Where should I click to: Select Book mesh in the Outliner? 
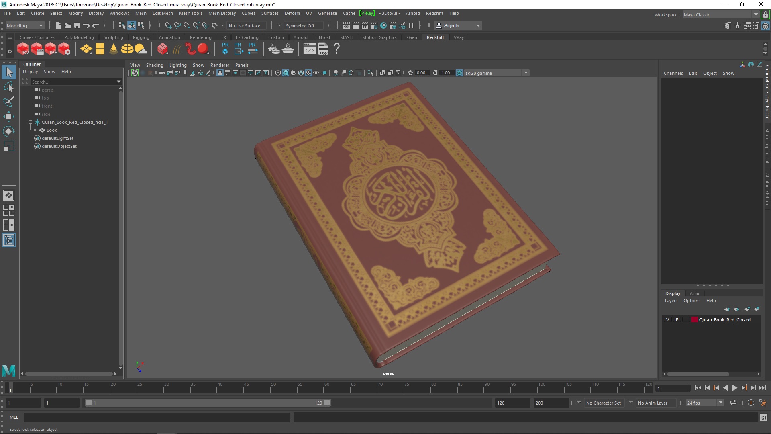pyautogui.click(x=52, y=130)
